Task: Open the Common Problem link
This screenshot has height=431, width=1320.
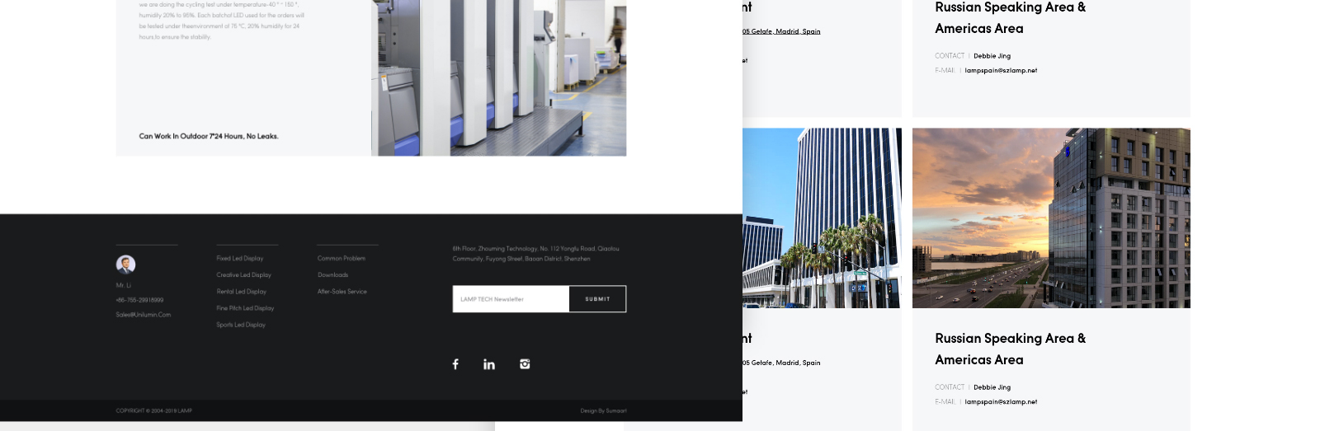Action: tap(342, 259)
